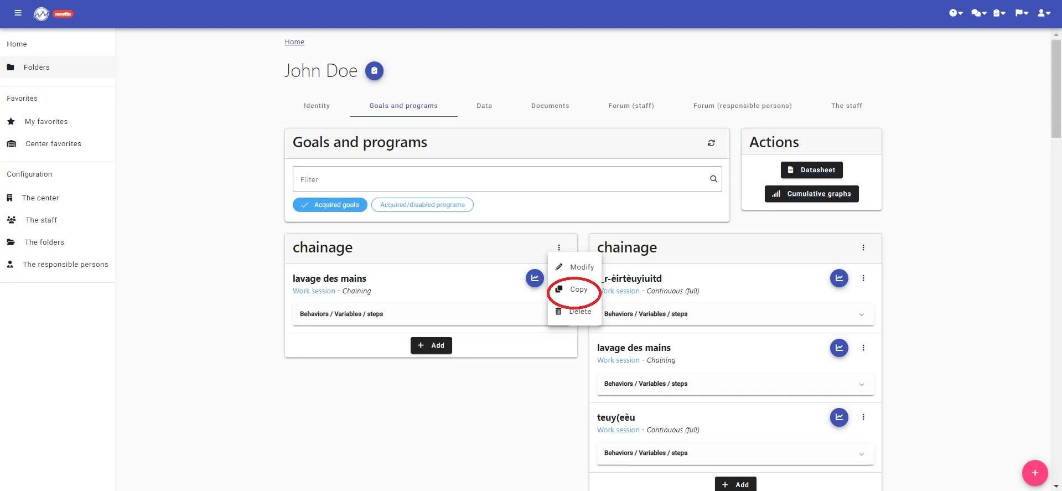Viewport: 1062px width, 491px height.
Task: Click the left chainage card's three-dot menu
Action: [559, 248]
